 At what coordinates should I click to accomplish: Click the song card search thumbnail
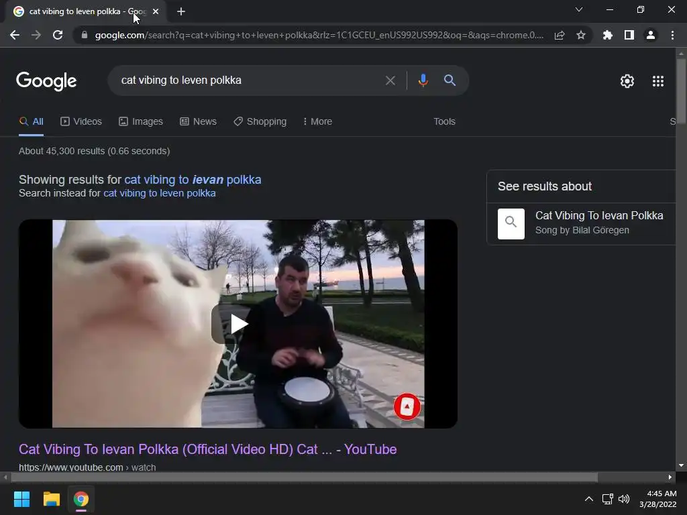[511, 224]
